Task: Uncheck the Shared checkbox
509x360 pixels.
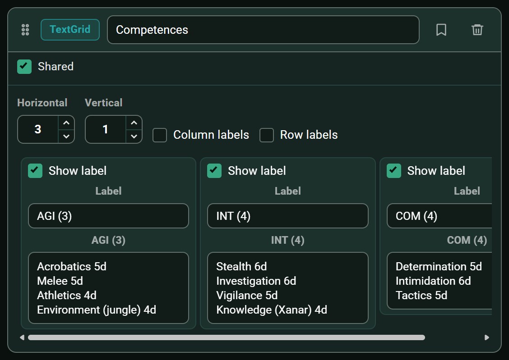Action: pos(24,66)
